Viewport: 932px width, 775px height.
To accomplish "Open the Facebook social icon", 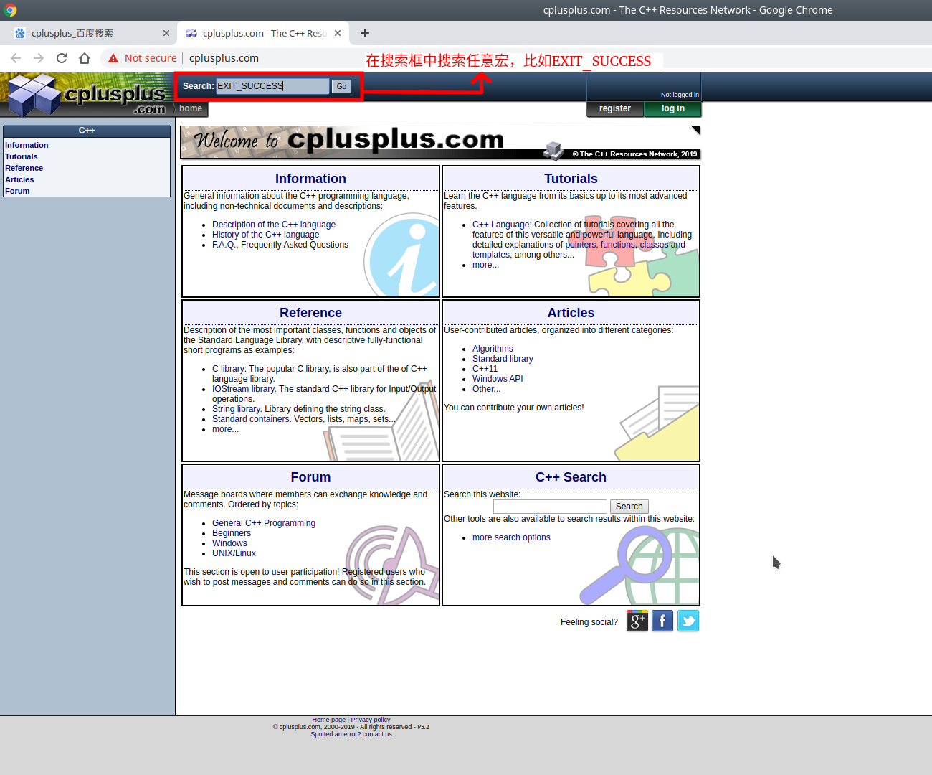I will click(x=662, y=621).
